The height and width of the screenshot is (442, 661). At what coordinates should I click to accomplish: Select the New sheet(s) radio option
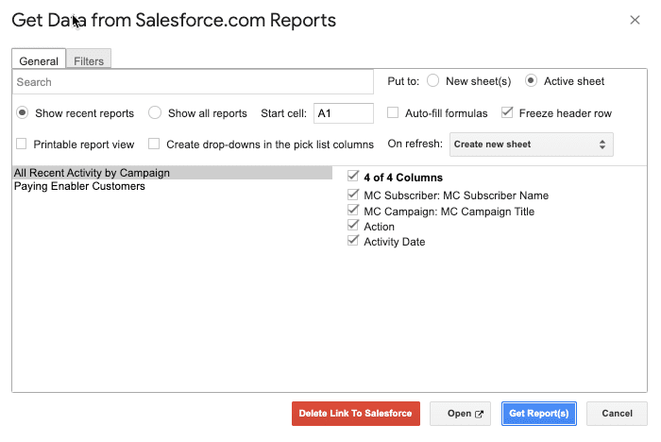point(432,81)
